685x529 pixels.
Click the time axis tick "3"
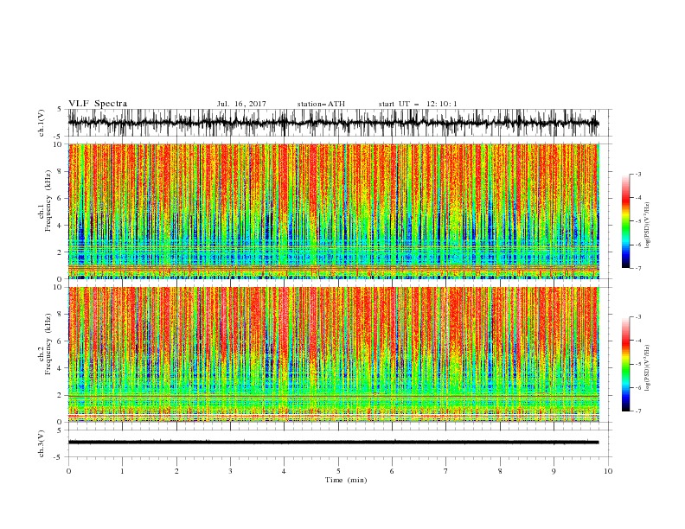(x=230, y=471)
